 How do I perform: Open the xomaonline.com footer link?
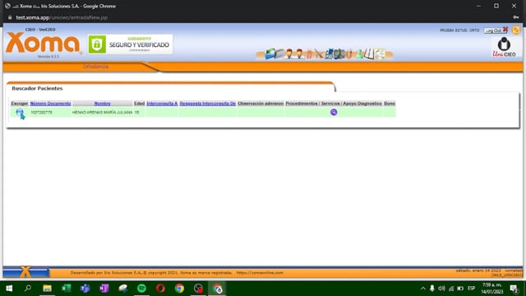point(260,273)
